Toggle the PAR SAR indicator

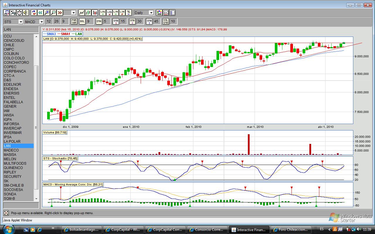point(74,21)
